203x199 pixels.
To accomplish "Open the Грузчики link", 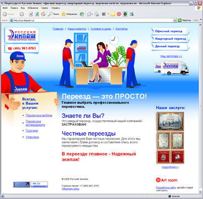I will [x=32, y=131].
